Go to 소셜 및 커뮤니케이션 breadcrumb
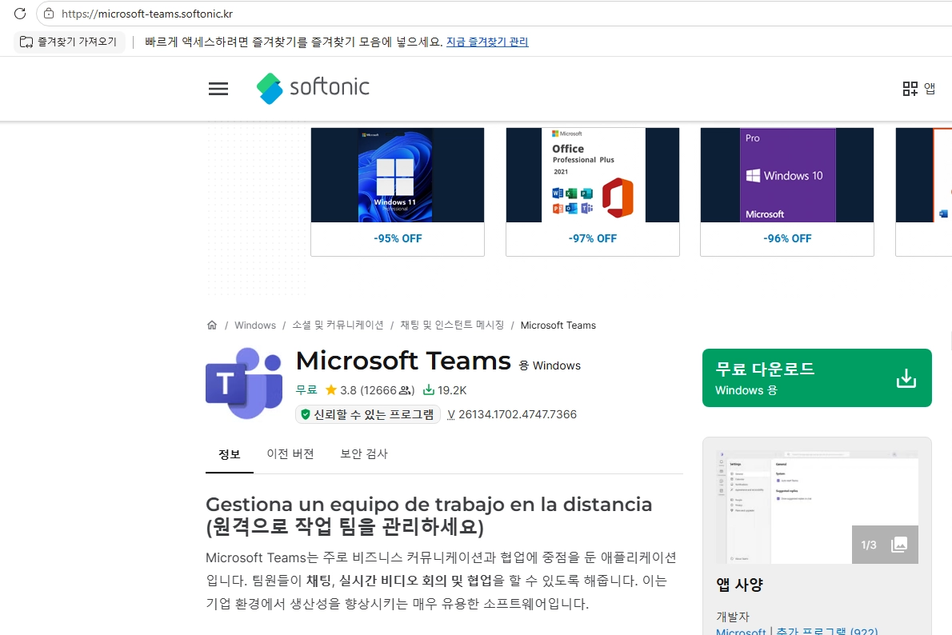Image resolution: width=952 pixels, height=635 pixels. click(x=338, y=325)
